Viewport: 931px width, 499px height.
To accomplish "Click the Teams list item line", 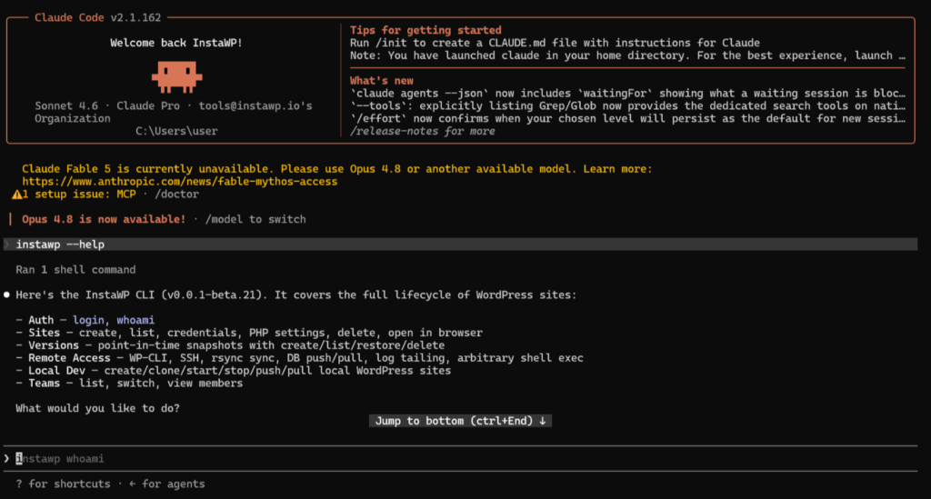I will [129, 384].
